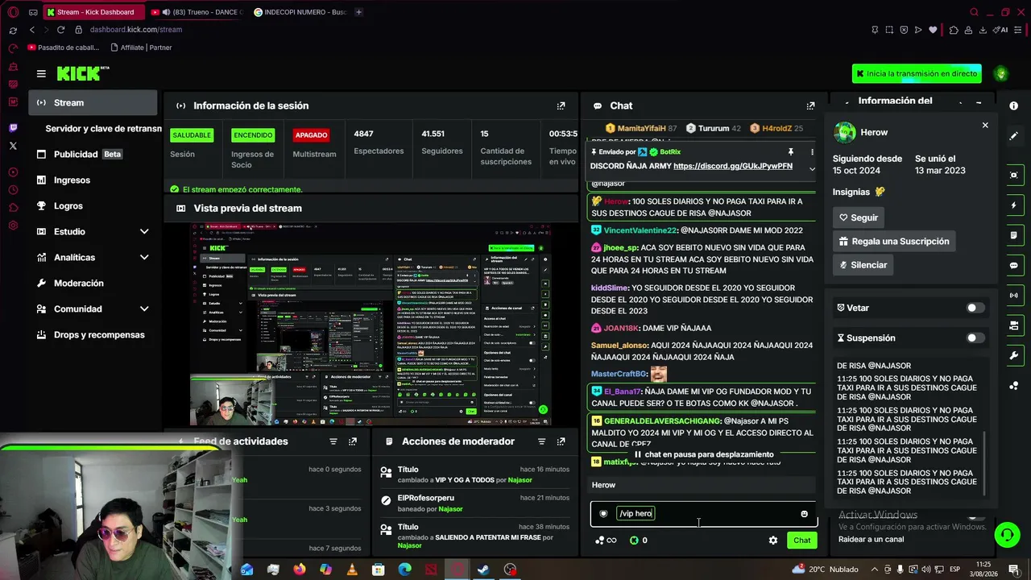Screen dimensions: 1031x580
Task: Unpin the BotRix pinned message
Action: pyautogui.click(x=791, y=151)
